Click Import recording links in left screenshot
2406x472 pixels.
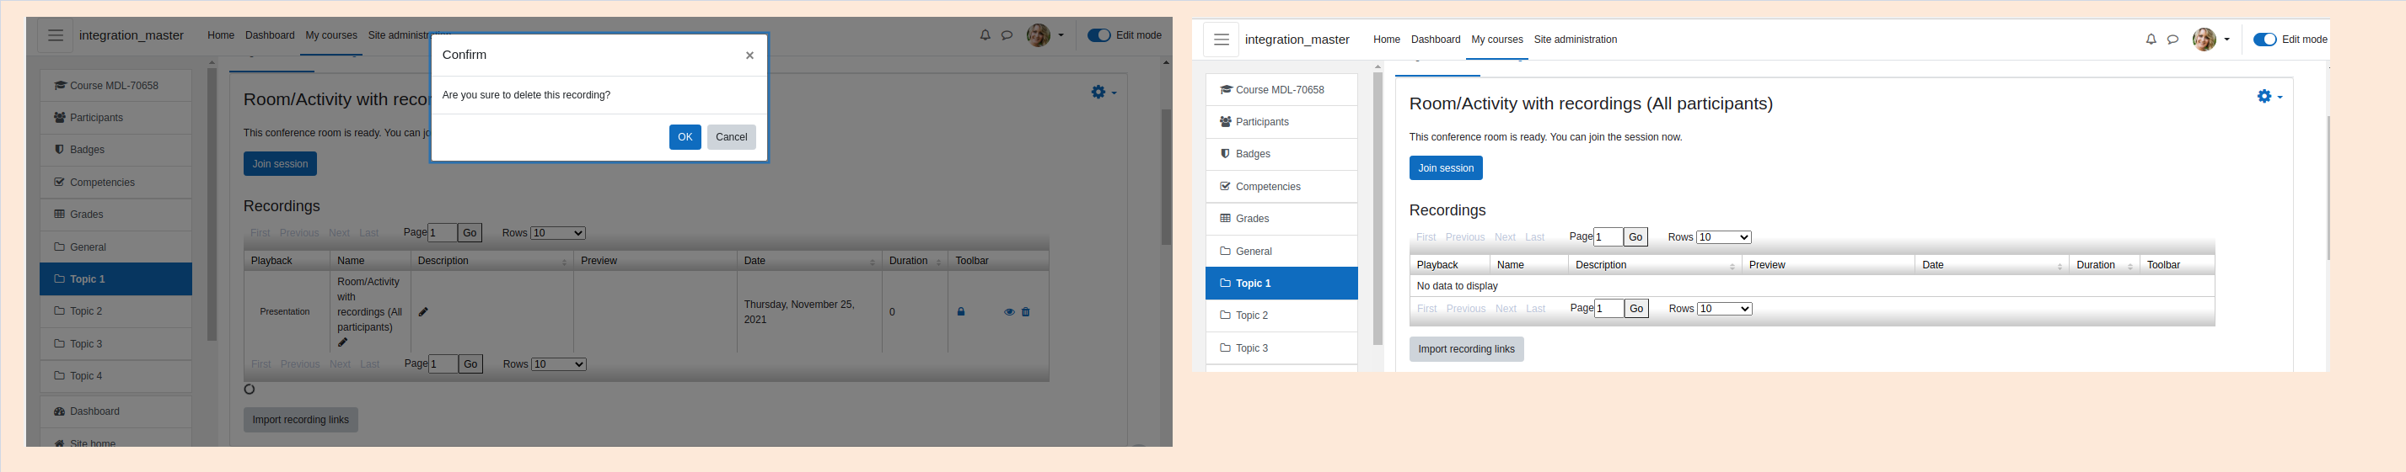301,420
